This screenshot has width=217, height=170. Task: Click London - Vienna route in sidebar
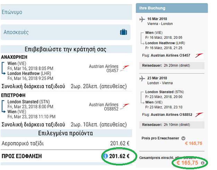pyautogui.click(x=160, y=83)
